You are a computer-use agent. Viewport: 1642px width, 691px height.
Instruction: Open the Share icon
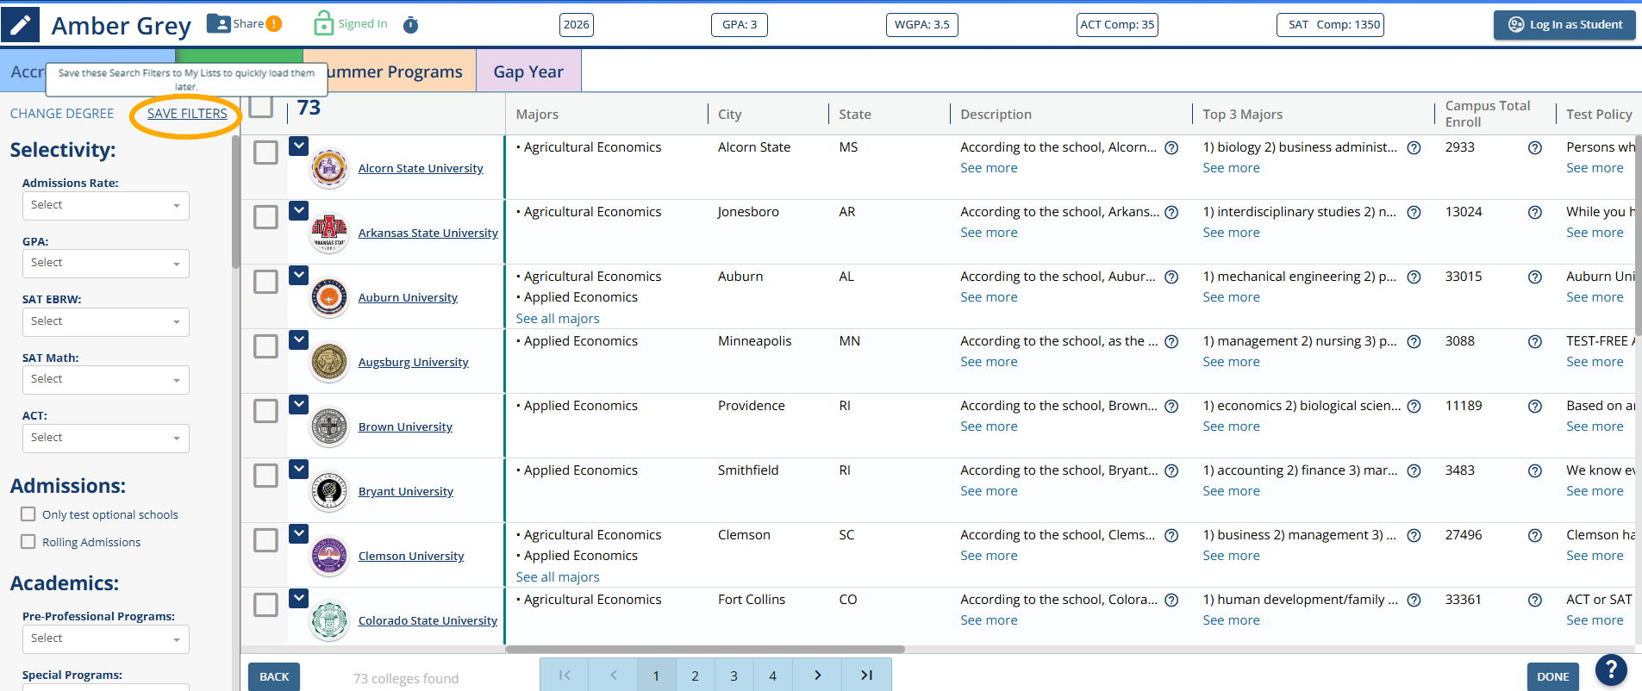(x=219, y=23)
